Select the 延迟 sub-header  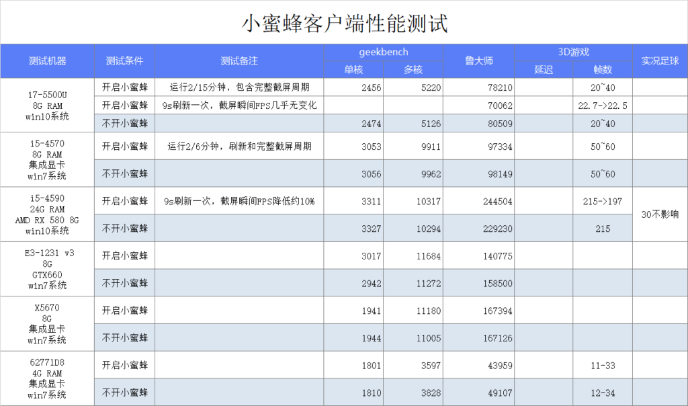pyautogui.click(x=544, y=69)
